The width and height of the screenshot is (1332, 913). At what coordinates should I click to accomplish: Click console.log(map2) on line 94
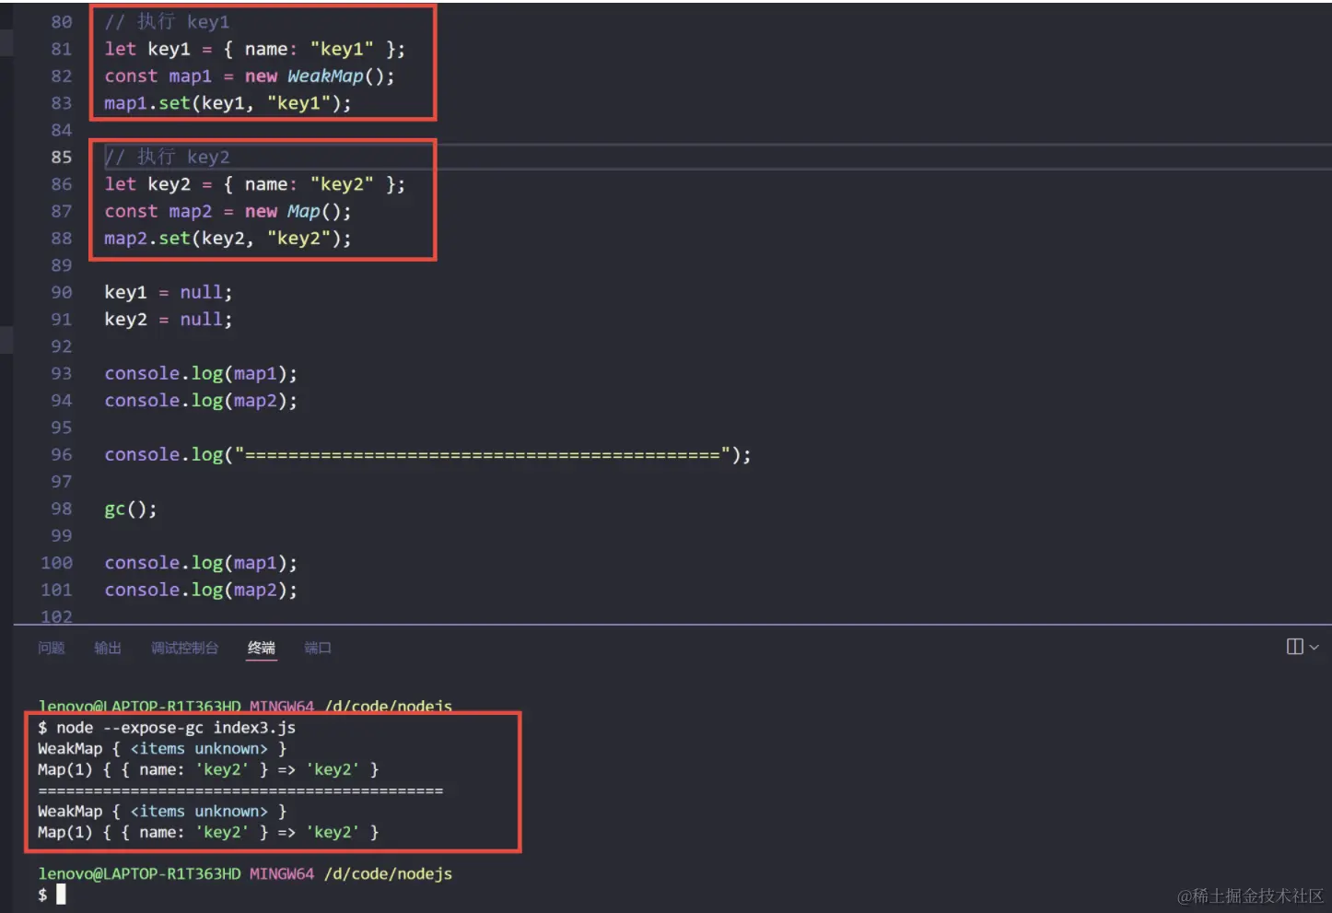[x=201, y=400]
